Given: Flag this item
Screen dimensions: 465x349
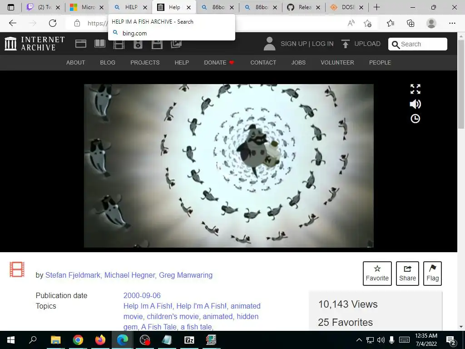Looking at the screenshot, I should pos(433,273).
